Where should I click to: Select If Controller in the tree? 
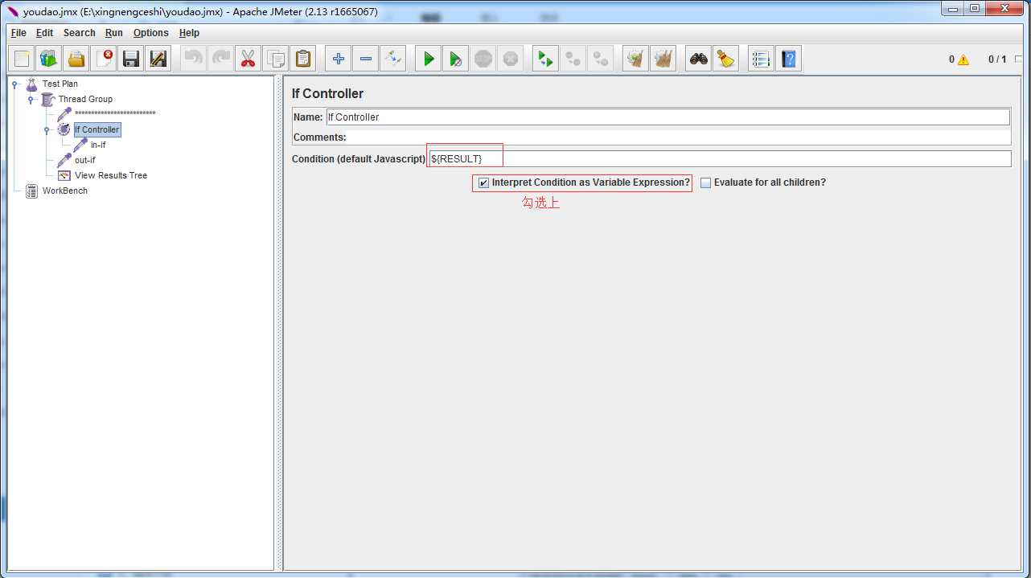97,129
